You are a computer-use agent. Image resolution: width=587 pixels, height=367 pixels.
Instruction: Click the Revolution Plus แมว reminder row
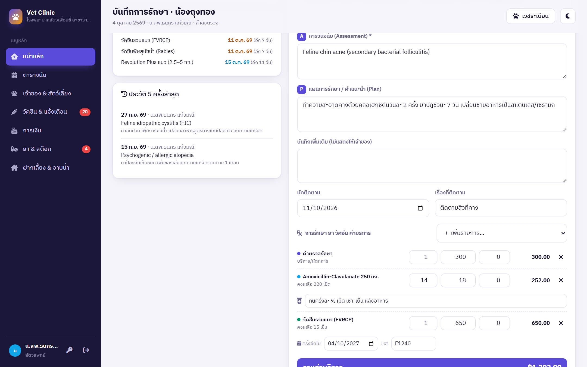coord(197,62)
